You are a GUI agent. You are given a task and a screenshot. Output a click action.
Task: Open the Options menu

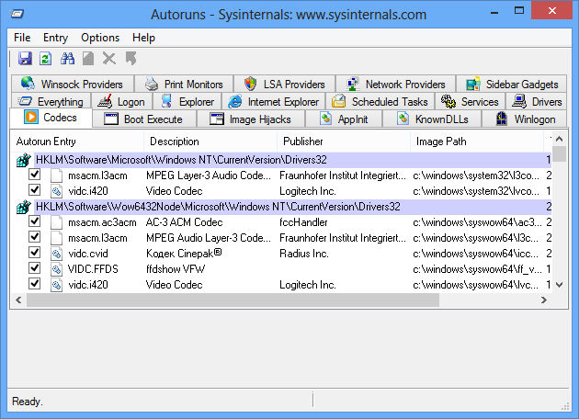click(99, 38)
